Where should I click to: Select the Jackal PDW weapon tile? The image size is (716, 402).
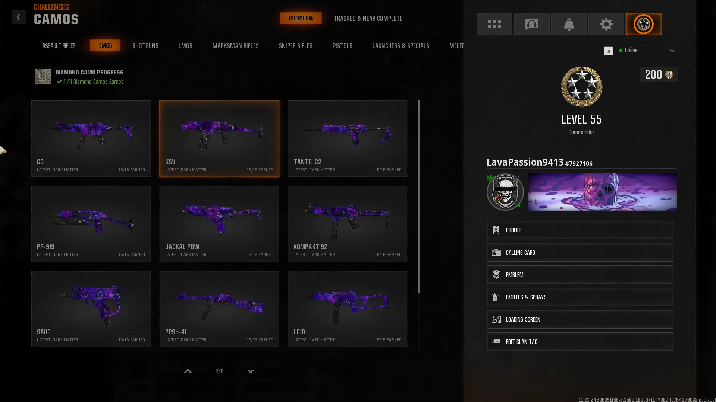point(219,224)
